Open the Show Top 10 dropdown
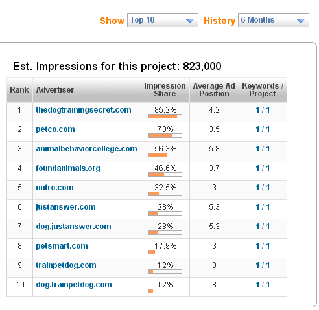This screenshot has width=319, height=310. 163,20
